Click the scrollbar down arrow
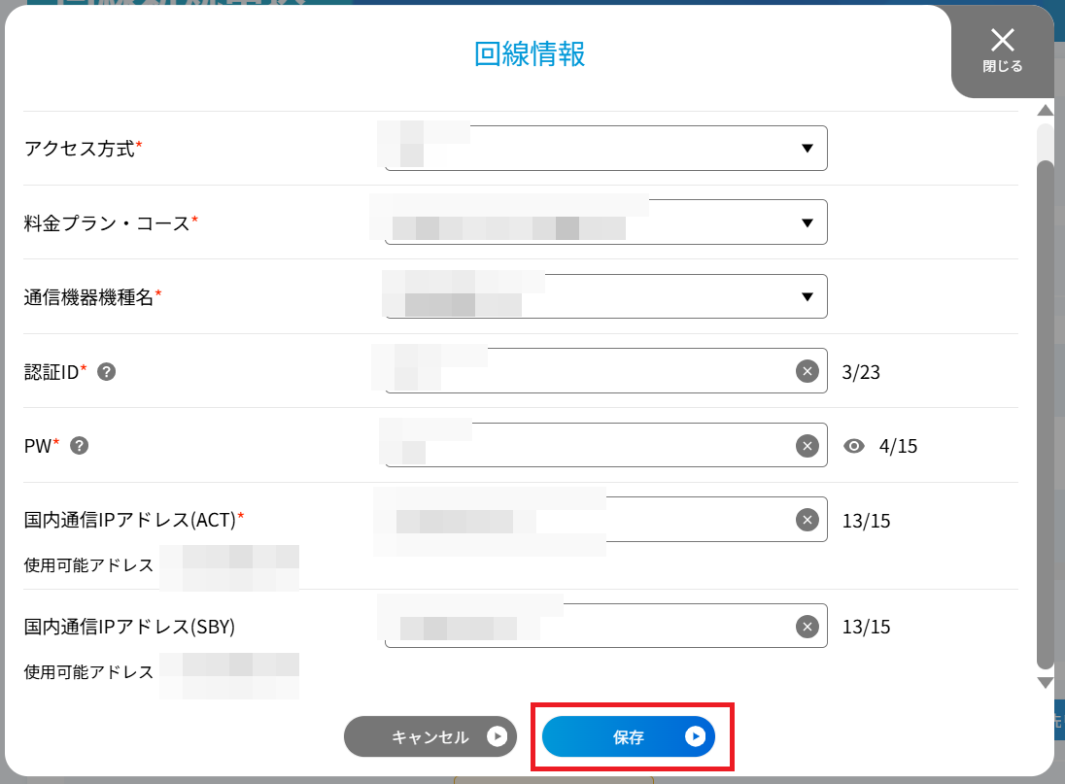The height and width of the screenshot is (784, 1065). coord(1046,683)
